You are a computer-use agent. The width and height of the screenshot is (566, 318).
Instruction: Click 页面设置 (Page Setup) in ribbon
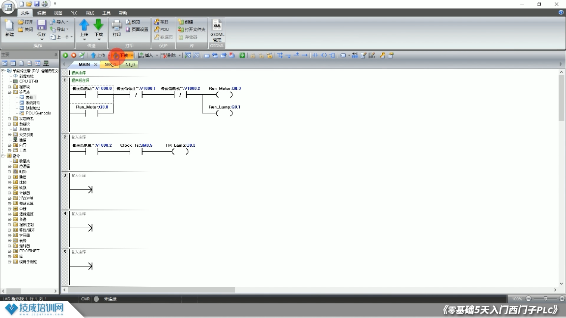tap(137, 29)
